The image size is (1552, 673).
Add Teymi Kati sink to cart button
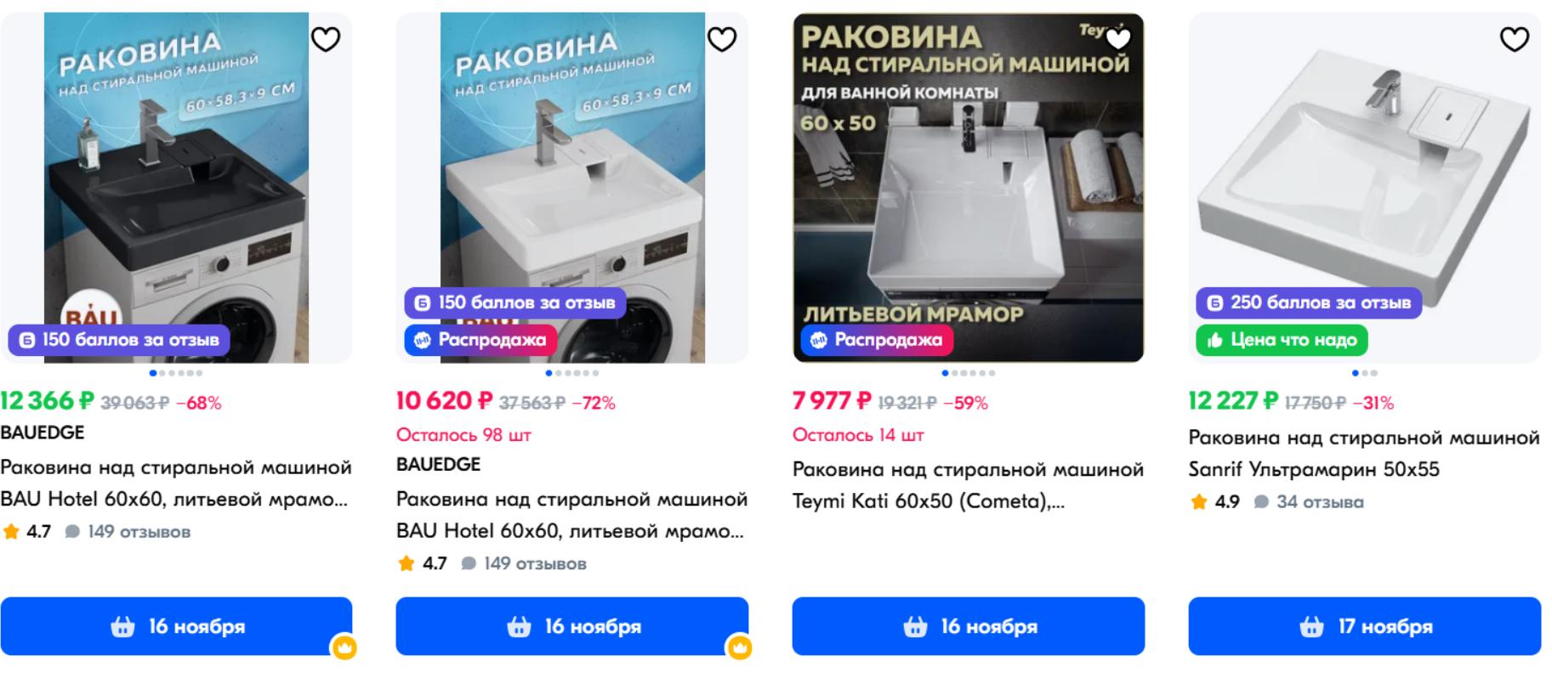click(x=969, y=626)
